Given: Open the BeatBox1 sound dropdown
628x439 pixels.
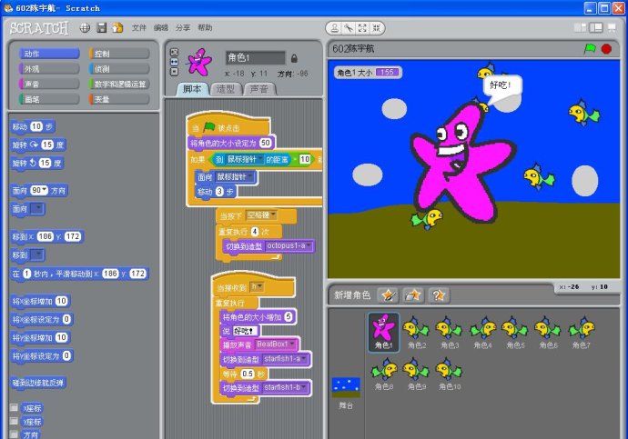Looking at the screenshot, I should click(292, 344).
